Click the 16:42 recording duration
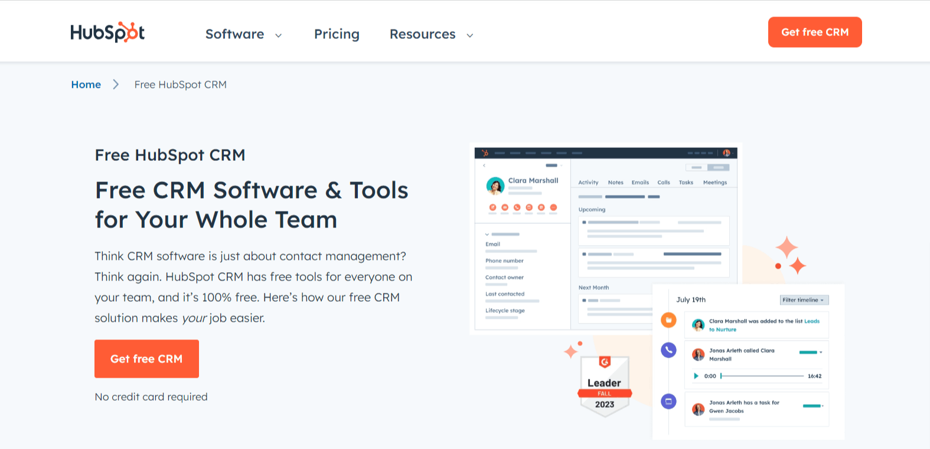Viewport: 930px width, 449px height. (815, 376)
